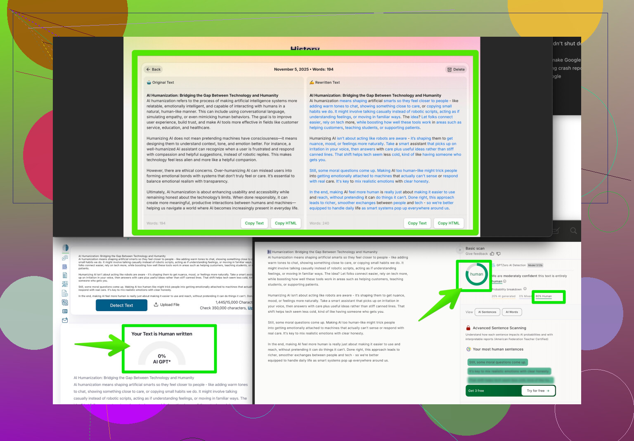Click the Back button in History
This screenshot has width=634, height=441.
coord(153,69)
